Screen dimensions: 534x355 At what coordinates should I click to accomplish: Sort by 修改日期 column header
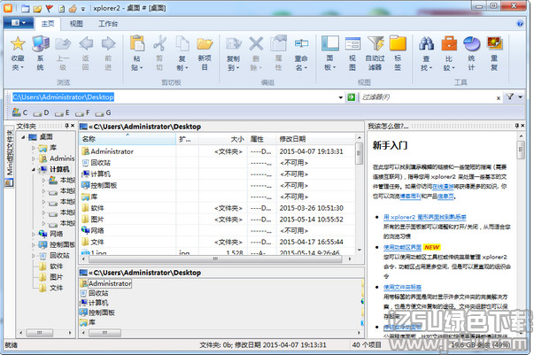pos(315,139)
